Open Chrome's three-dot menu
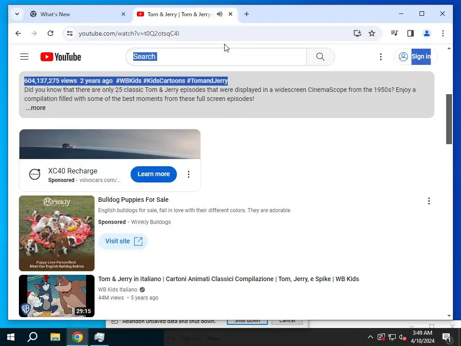Viewport: 461px width, 346px height. coord(443,33)
